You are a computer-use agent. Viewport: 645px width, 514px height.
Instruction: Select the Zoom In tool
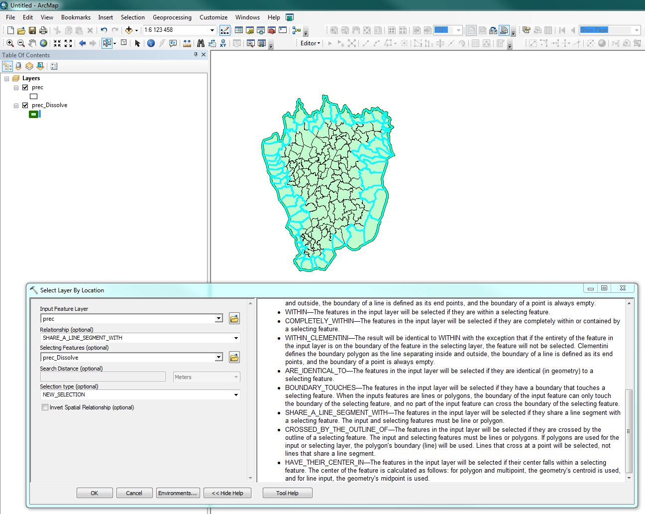click(x=10, y=43)
